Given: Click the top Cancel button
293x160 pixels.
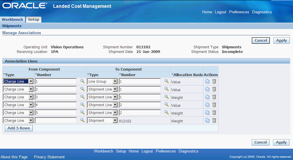Looking at the screenshot, I should (x=261, y=41).
